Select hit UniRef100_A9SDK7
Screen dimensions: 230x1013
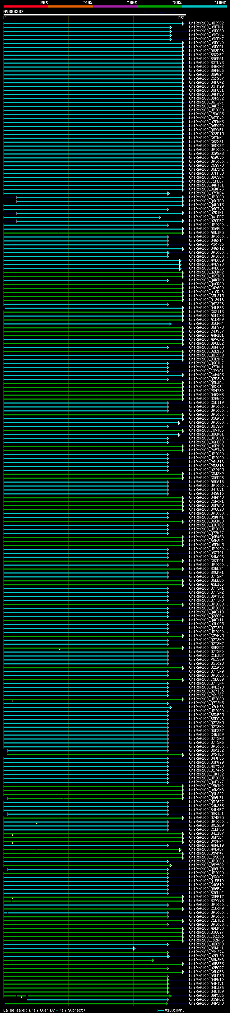206,39
